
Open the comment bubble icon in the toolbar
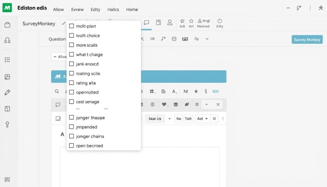(146, 22)
